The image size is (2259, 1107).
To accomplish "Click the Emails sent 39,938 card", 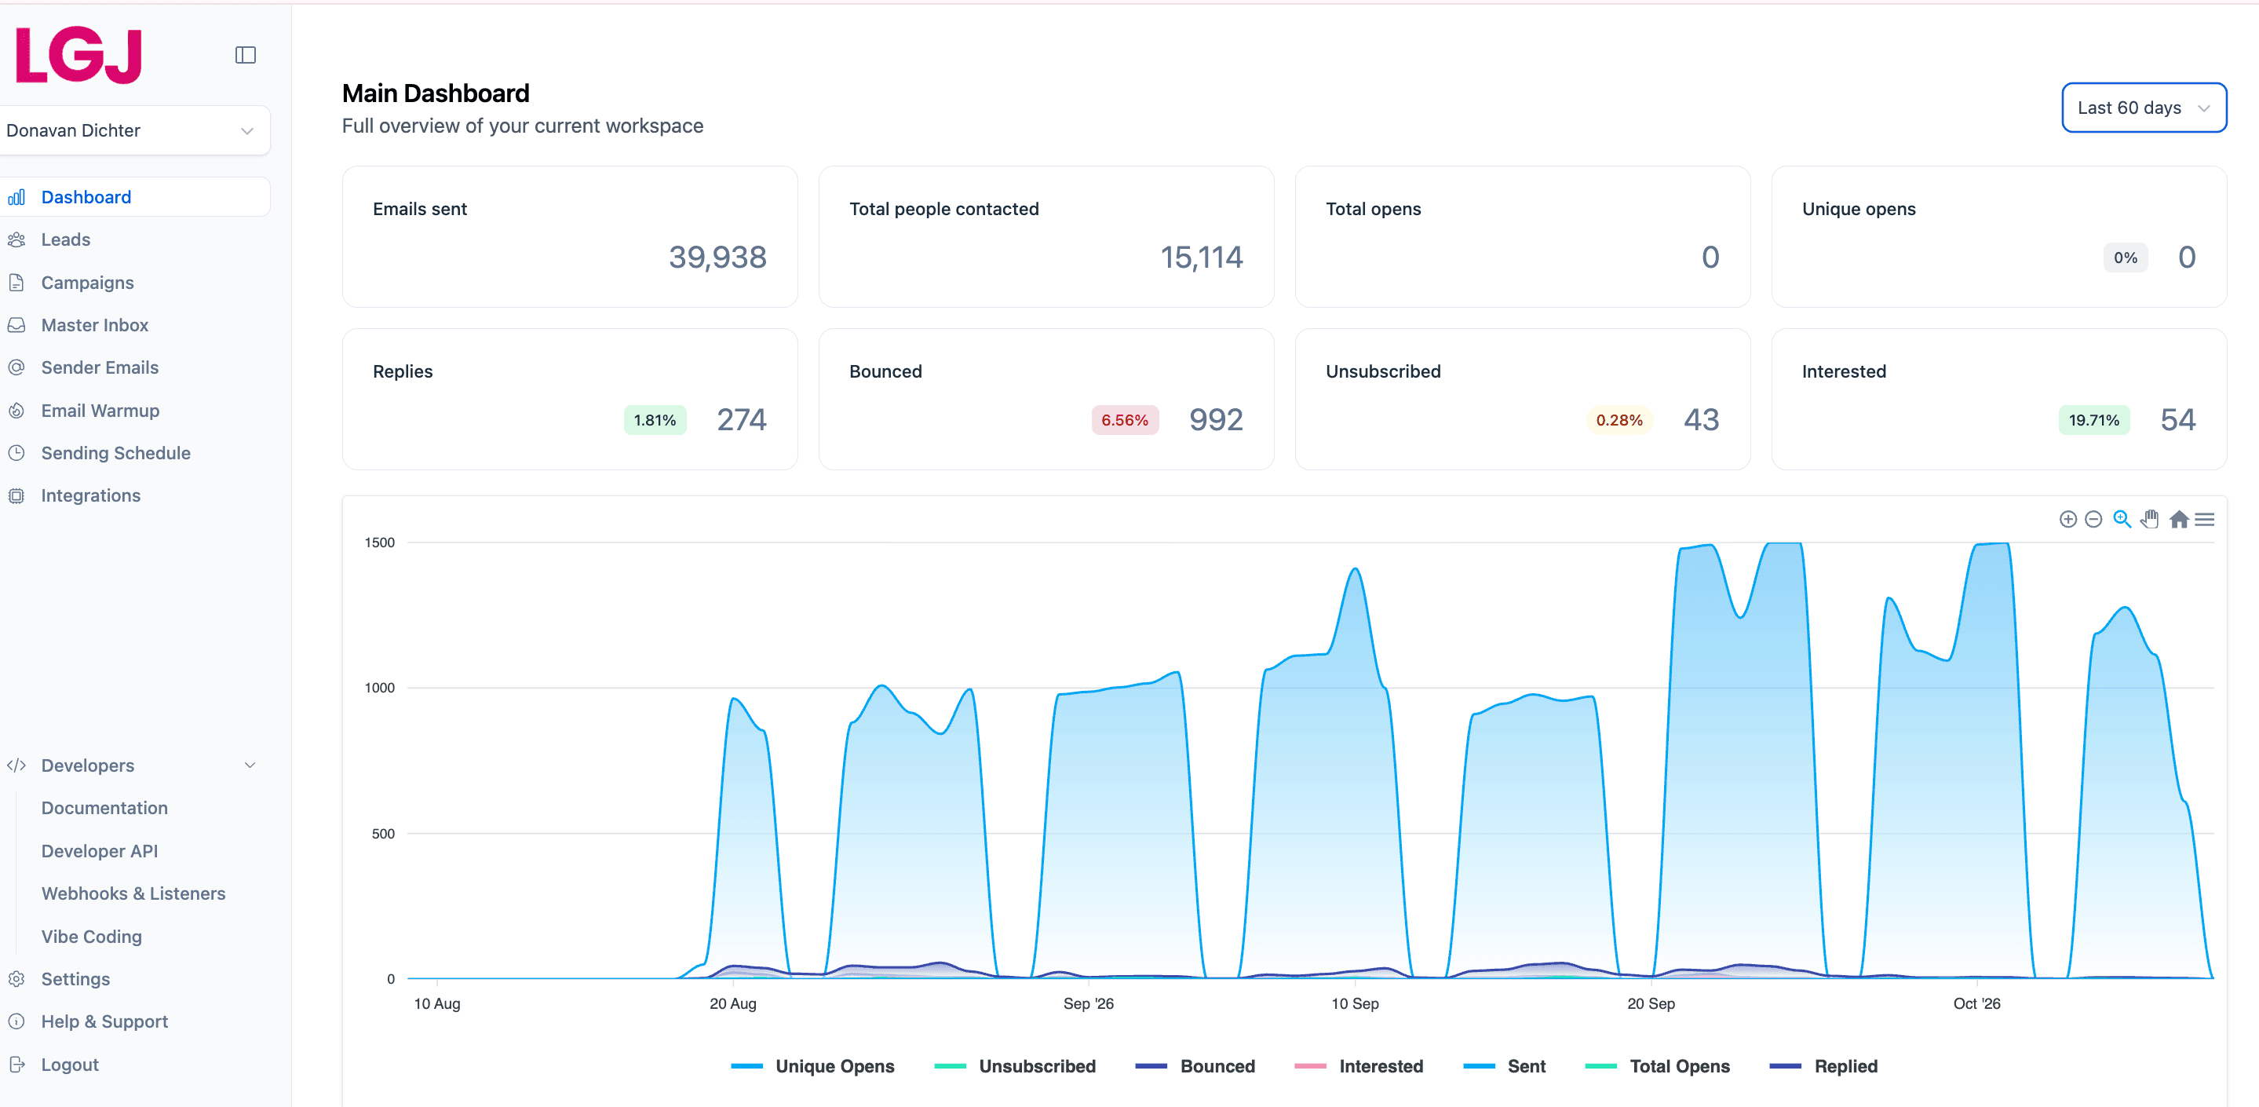I will tap(570, 237).
